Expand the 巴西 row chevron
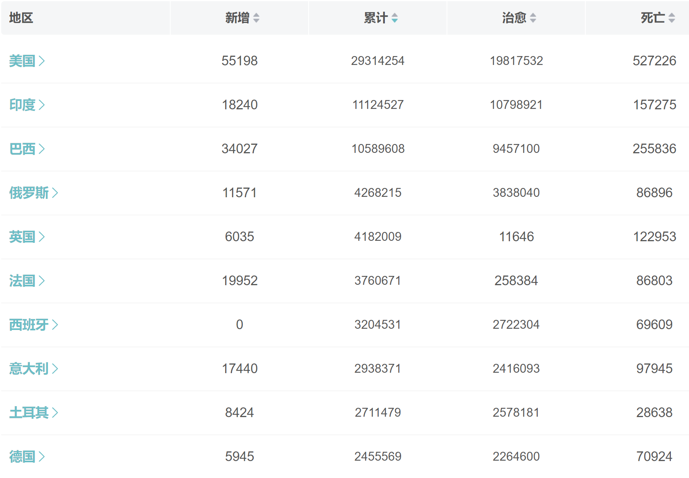Screen dimensions: 689x478 pyautogui.click(x=42, y=149)
